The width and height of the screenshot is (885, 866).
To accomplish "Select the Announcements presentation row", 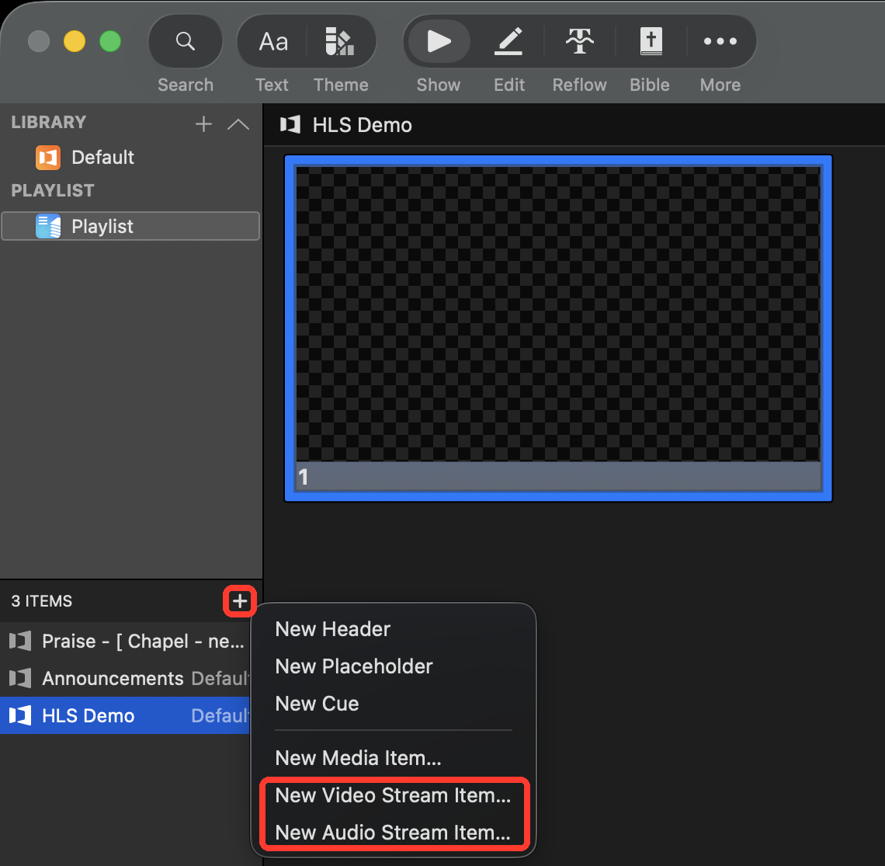I will coord(125,678).
